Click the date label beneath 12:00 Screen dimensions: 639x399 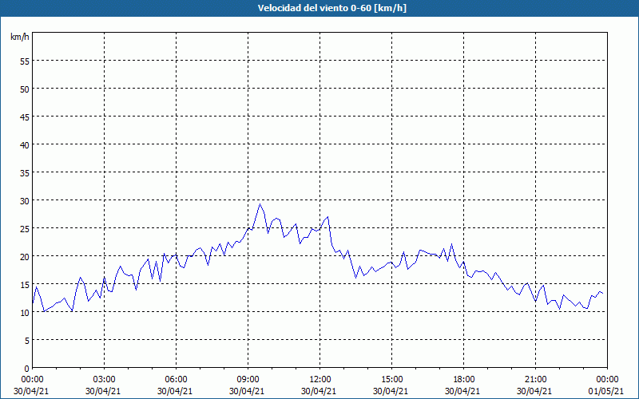[319, 391]
